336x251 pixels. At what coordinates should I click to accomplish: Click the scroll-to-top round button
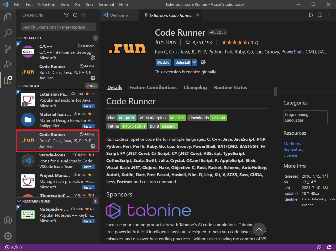coord(259,229)
